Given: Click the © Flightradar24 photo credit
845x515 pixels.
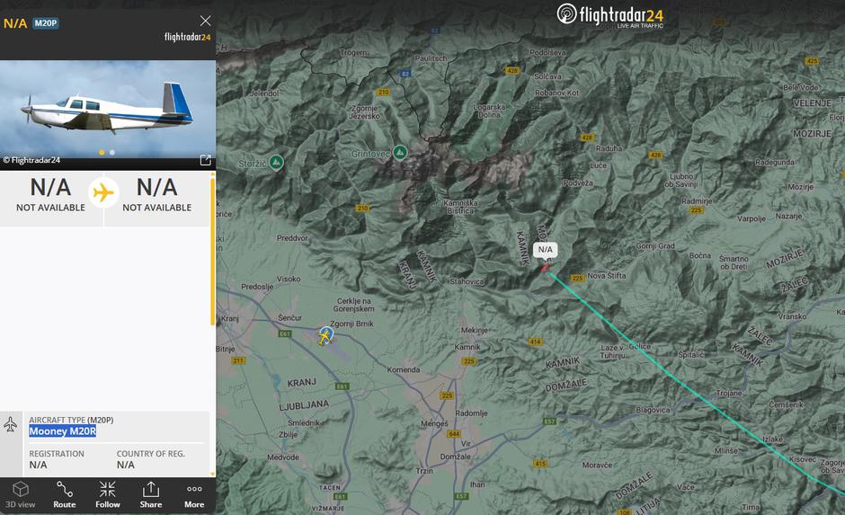Looking at the screenshot, I should pyautogui.click(x=31, y=160).
